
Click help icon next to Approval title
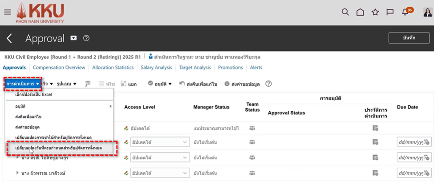[x=86, y=38]
